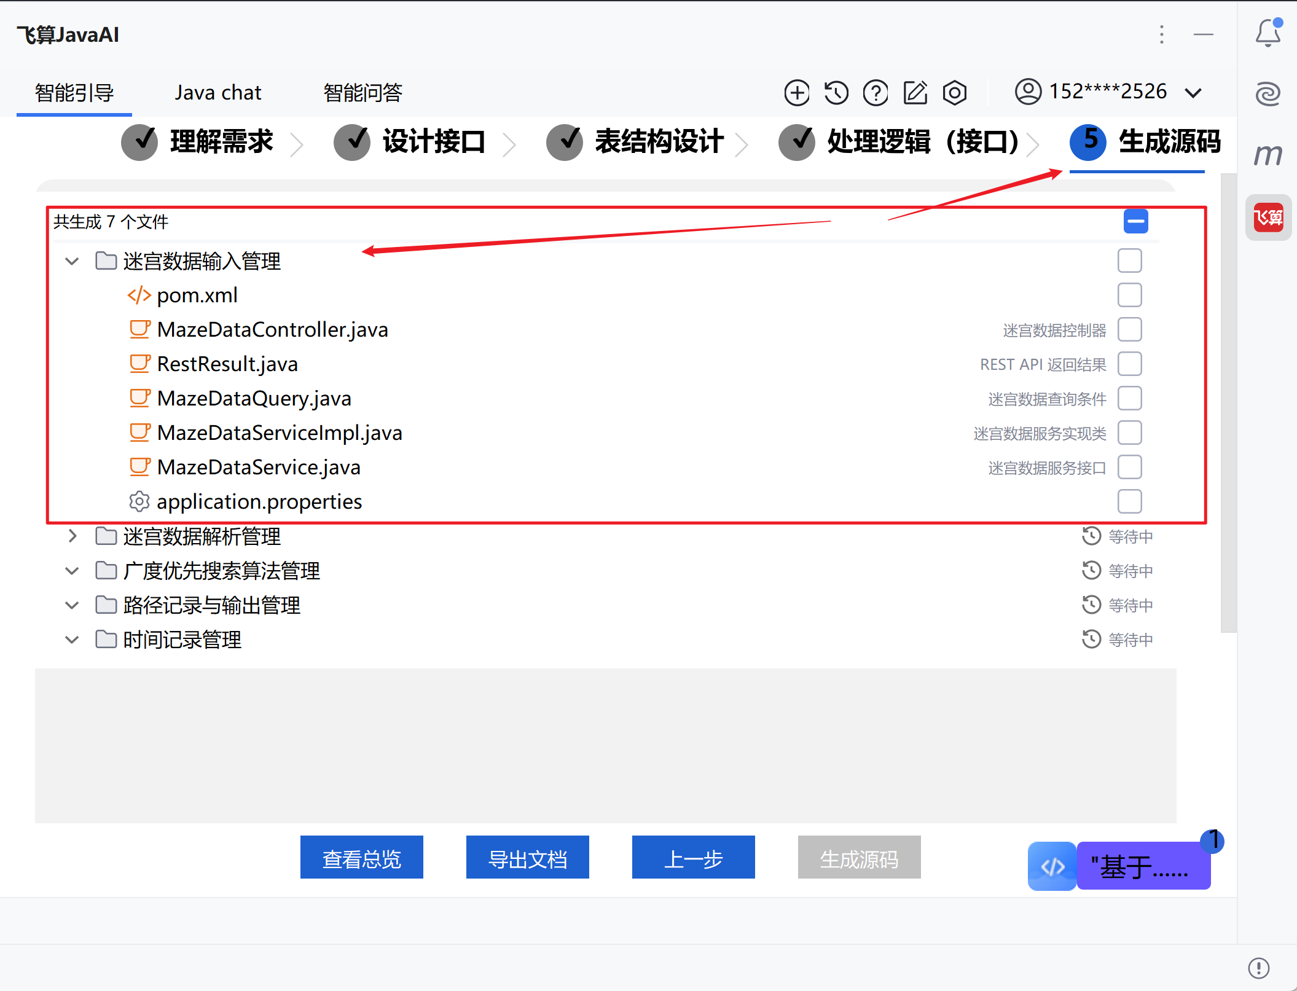Switch to the Java chat tab
The width and height of the screenshot is (1297, 991).
pyautogui.click(x=217, y=93)
